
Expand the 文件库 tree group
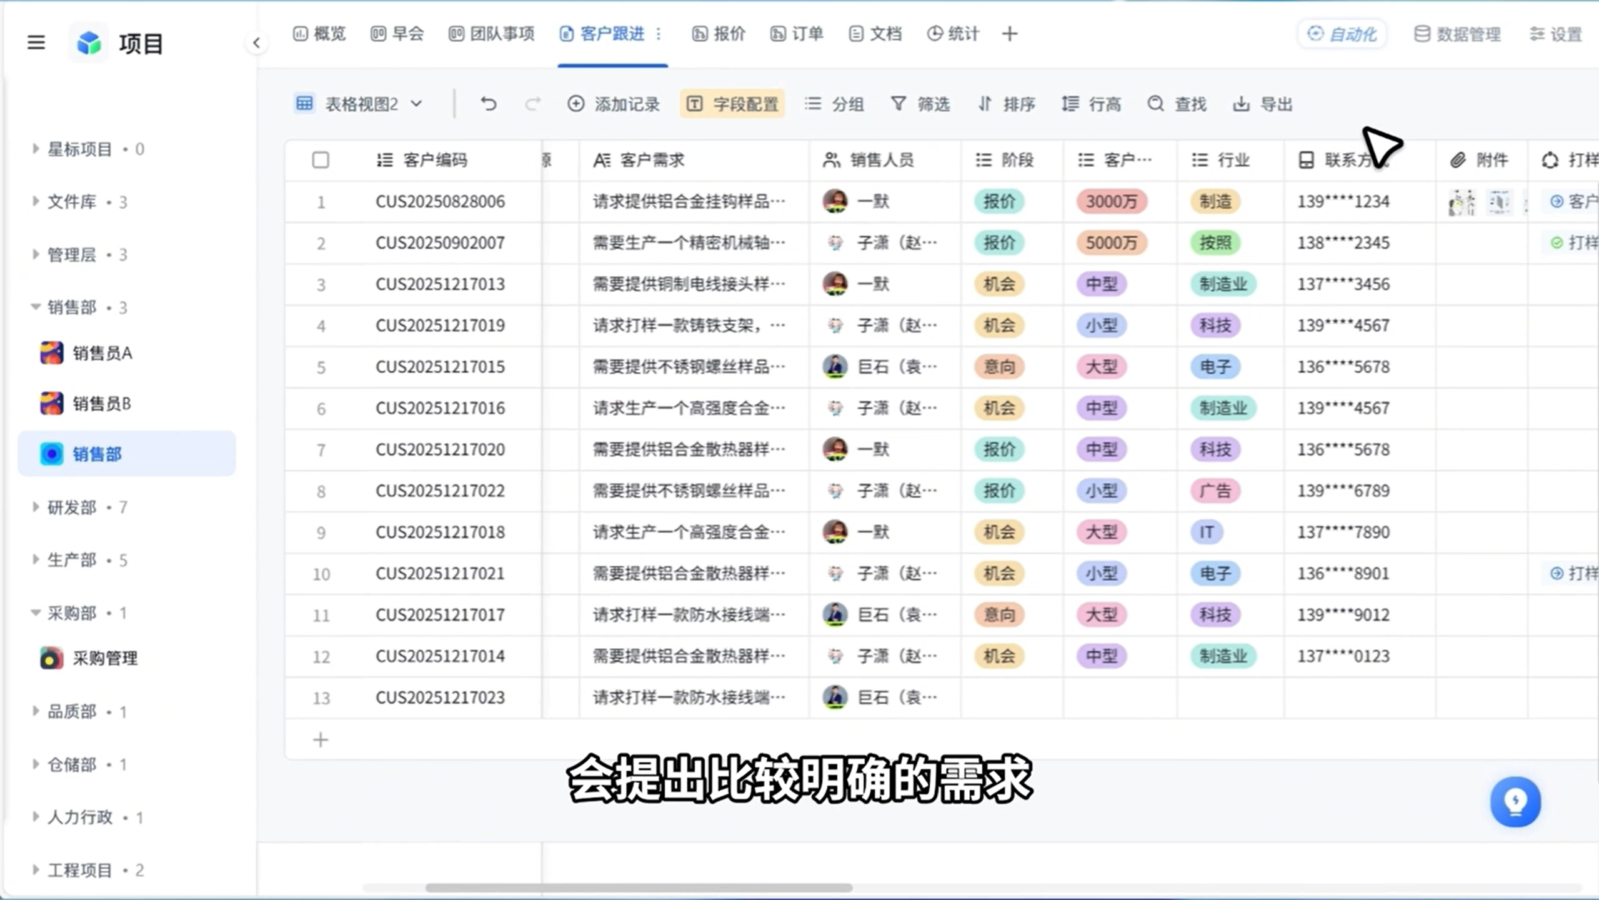coord(36,201)
